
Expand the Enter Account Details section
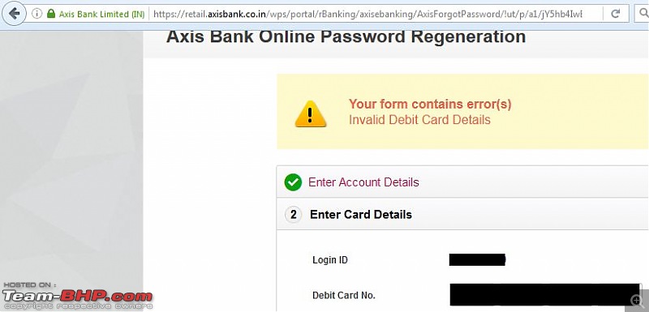click(462, 182)
